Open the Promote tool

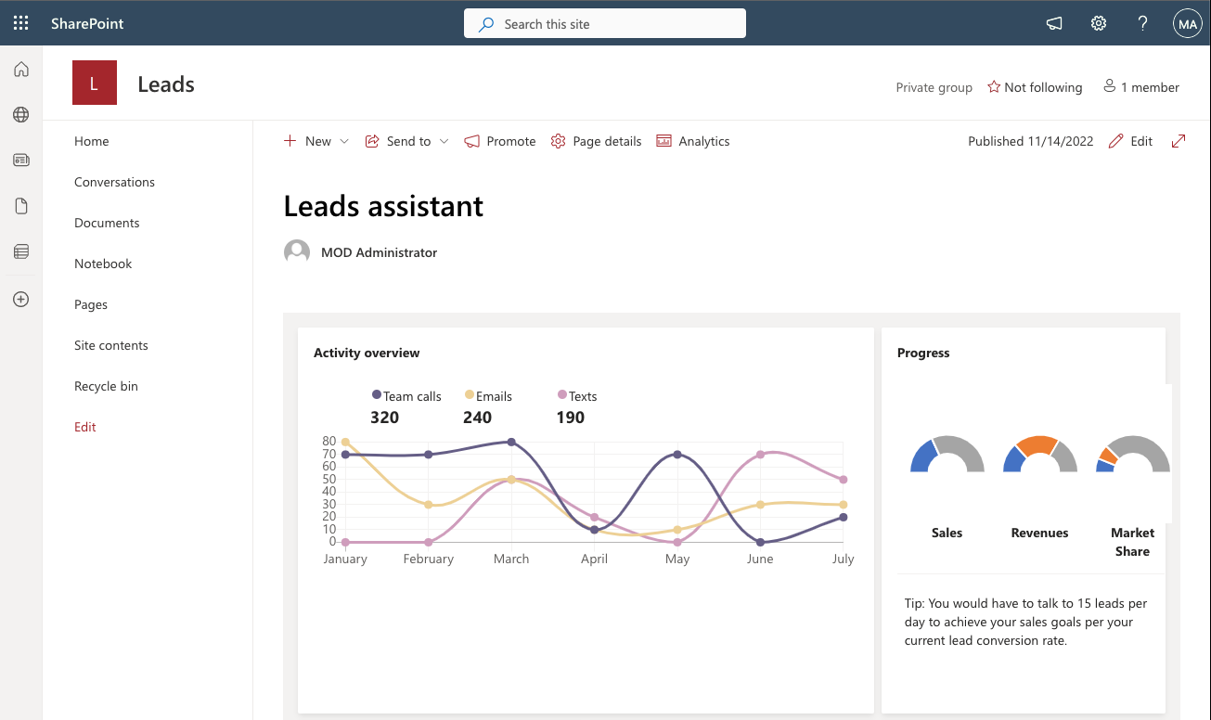coord(499,141)
